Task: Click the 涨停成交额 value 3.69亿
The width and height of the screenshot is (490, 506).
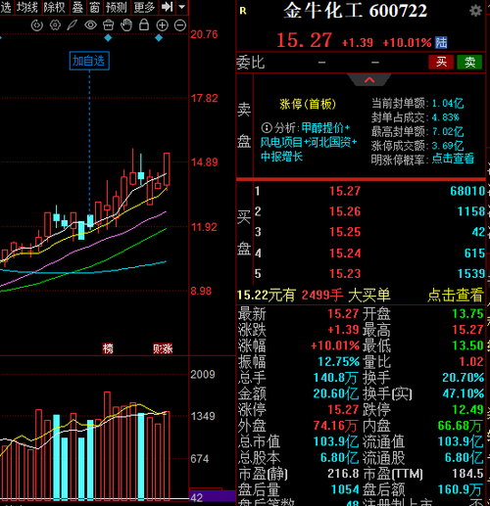Action: pos(448,146)
